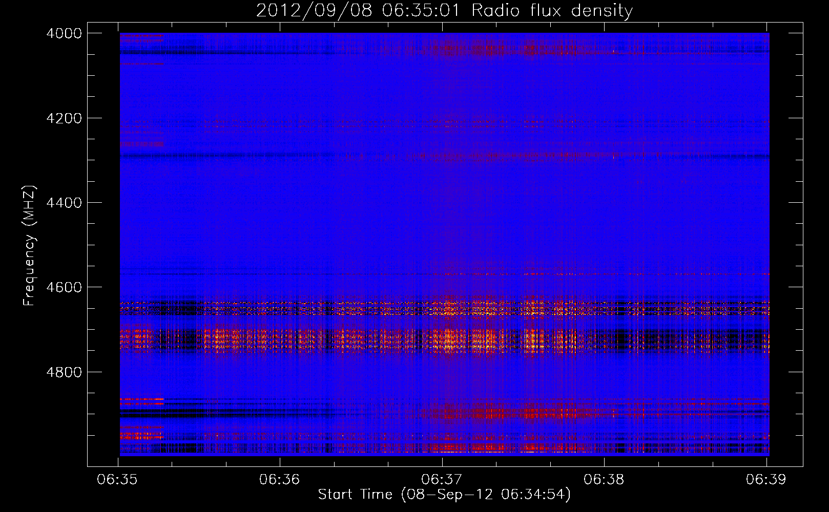
Task: Select the 4000 frequency axis label
Action: click(64, 33)
